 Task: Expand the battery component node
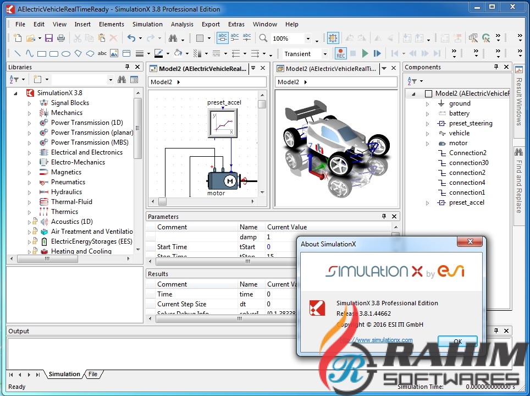[x=427, y=114]
